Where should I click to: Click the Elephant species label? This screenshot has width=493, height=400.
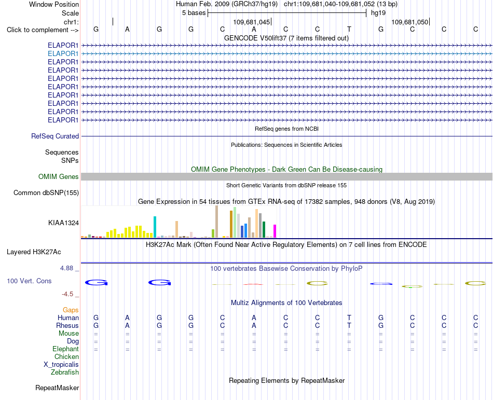tap(65, 349)
